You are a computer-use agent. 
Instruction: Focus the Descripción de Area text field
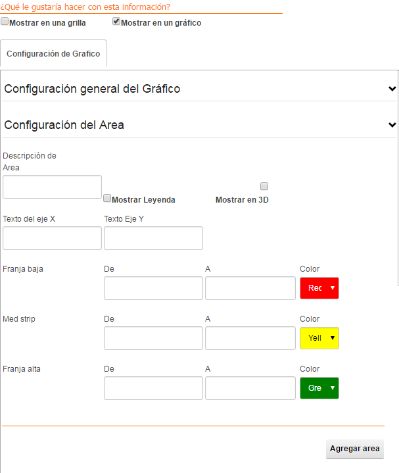tap(52, 187)
